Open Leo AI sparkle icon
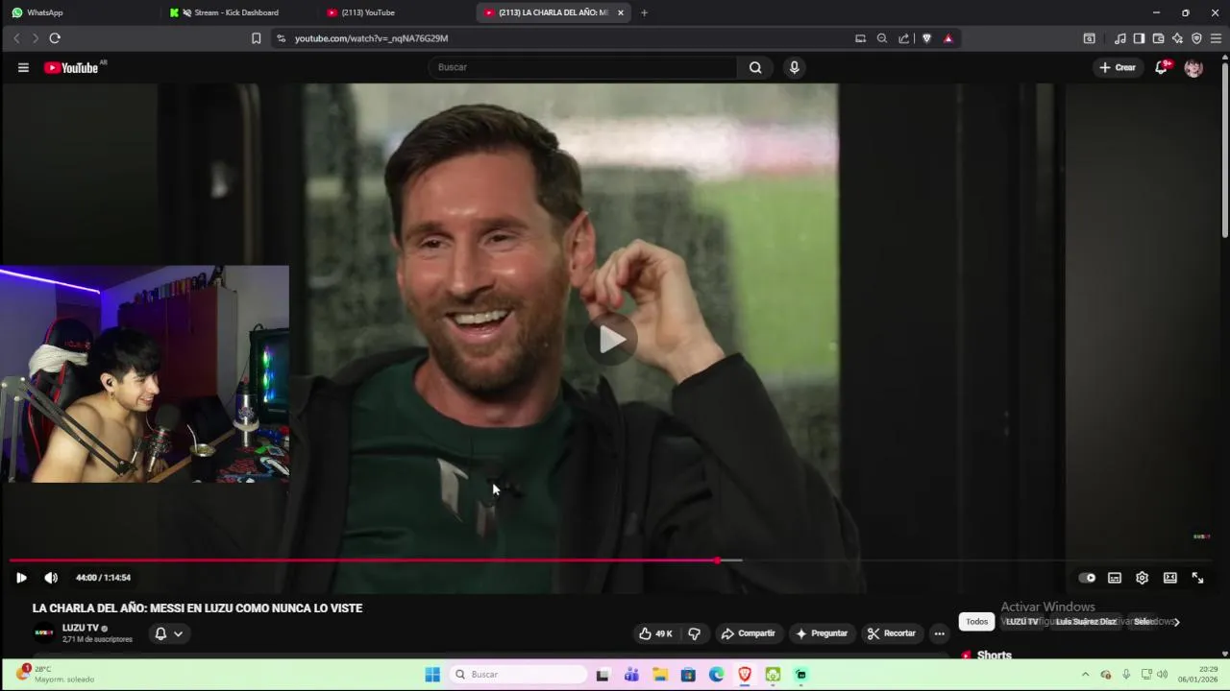The image size is (1230, 691). click(x=1177, y=38)
